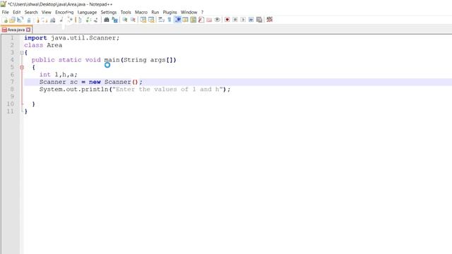Redo edit via toolbar icon
This screenshot has height=254, width=452.
tap(96, 20)
